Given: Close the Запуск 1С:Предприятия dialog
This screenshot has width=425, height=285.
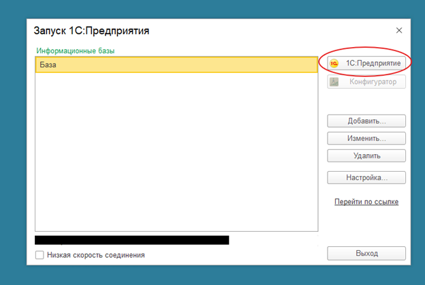Looking at the screenshot, I should click(x=399, y=31).
